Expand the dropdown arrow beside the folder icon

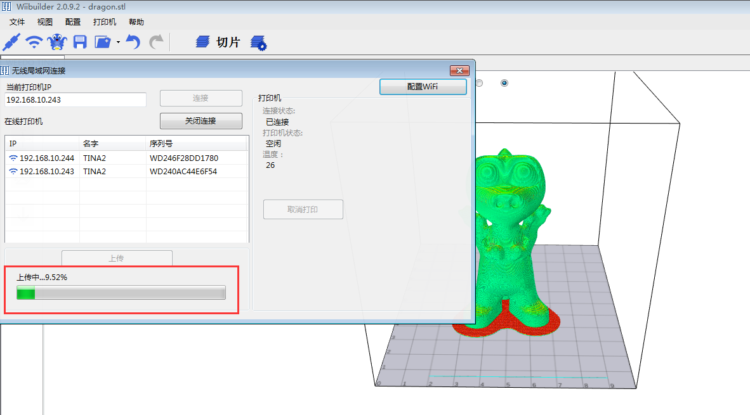coord(118,42)
